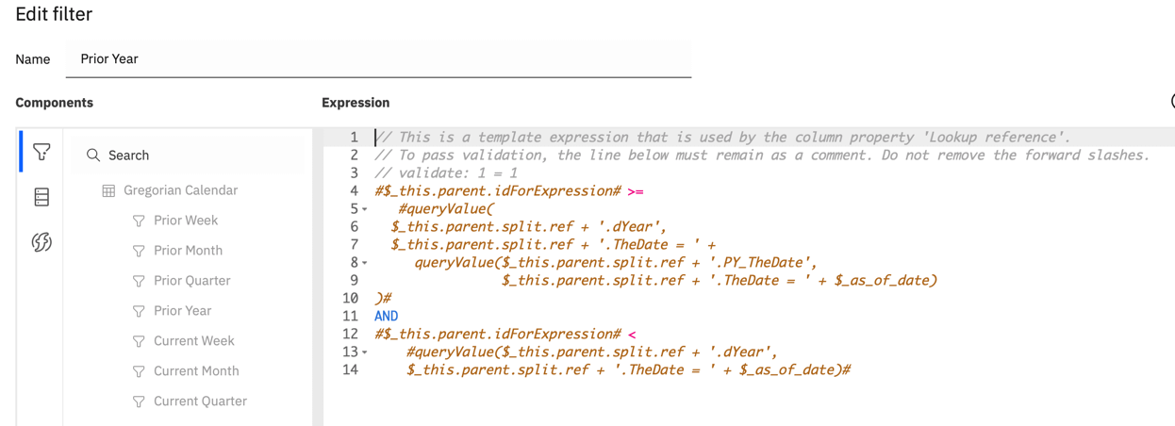The image size is (1175, 426).
Task: Collapse the code fold at line 8
Action: pyautogui.click(x=365, y=263)
